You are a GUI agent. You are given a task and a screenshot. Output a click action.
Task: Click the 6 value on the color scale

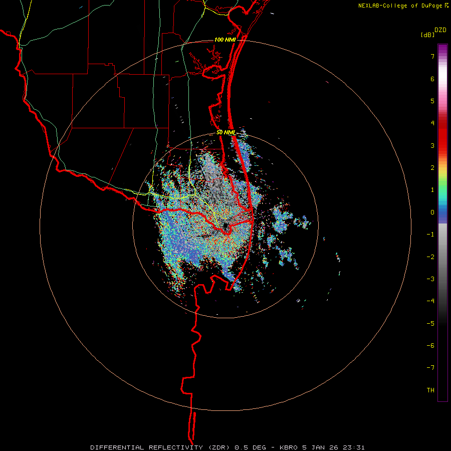pyautogui.click(x=432, y=79)
